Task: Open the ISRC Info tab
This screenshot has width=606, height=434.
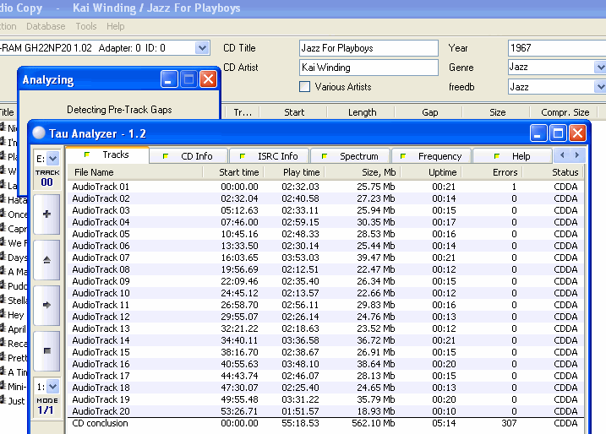Action: 269,156
